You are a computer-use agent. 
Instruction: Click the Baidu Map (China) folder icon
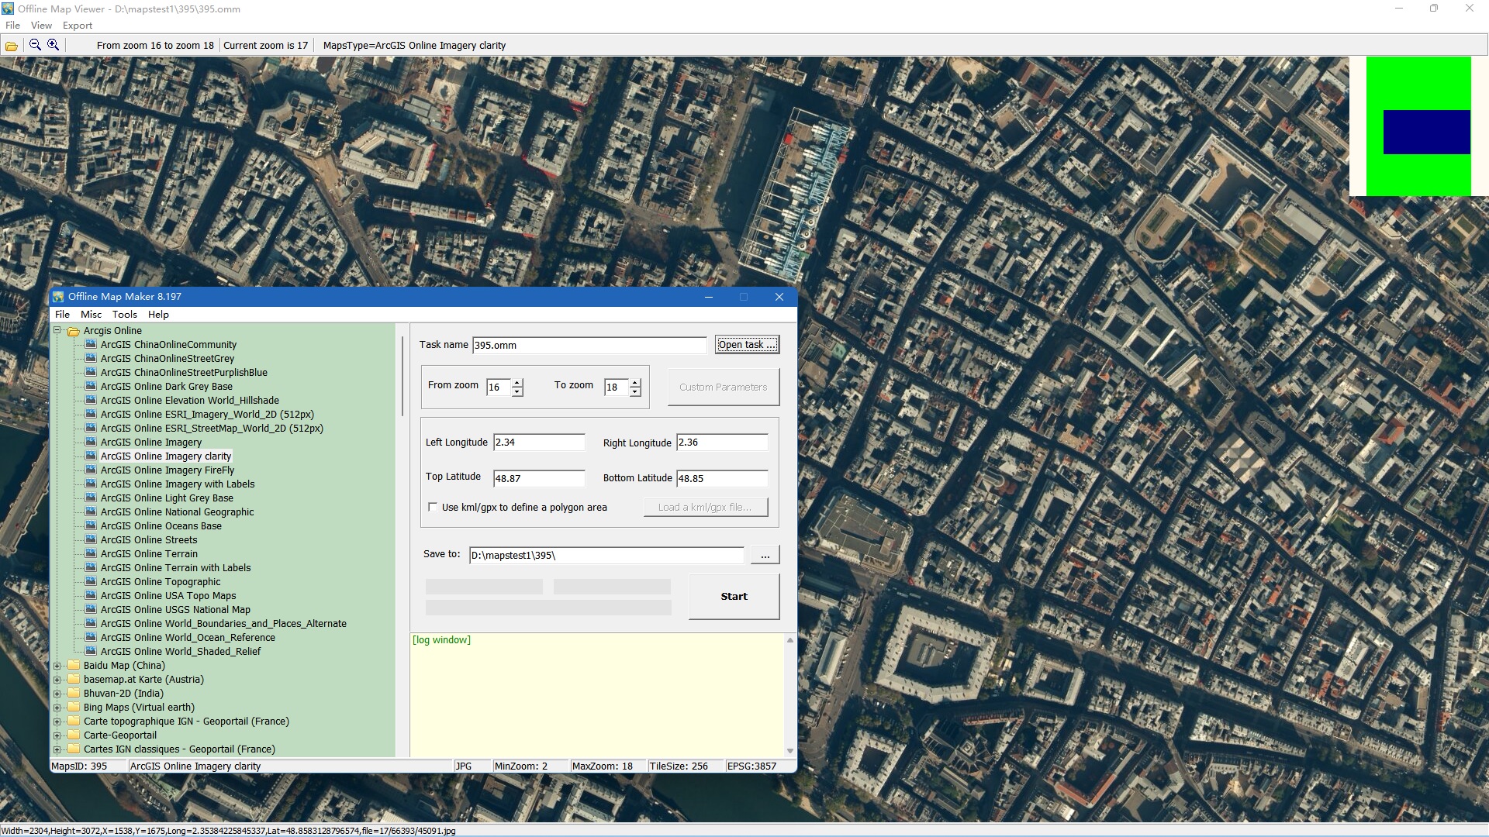point(74,666)
